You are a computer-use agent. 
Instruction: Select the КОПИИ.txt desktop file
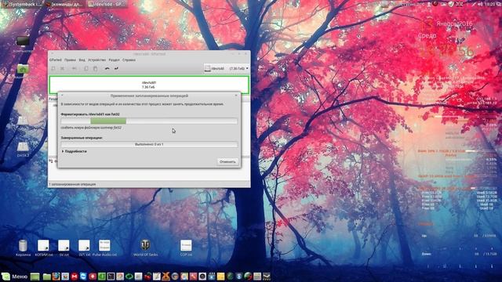(44, 248)
